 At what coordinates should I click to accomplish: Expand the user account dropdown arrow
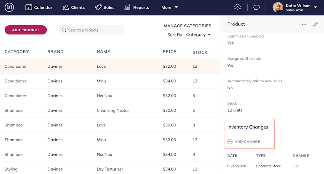tap(316, 7)
